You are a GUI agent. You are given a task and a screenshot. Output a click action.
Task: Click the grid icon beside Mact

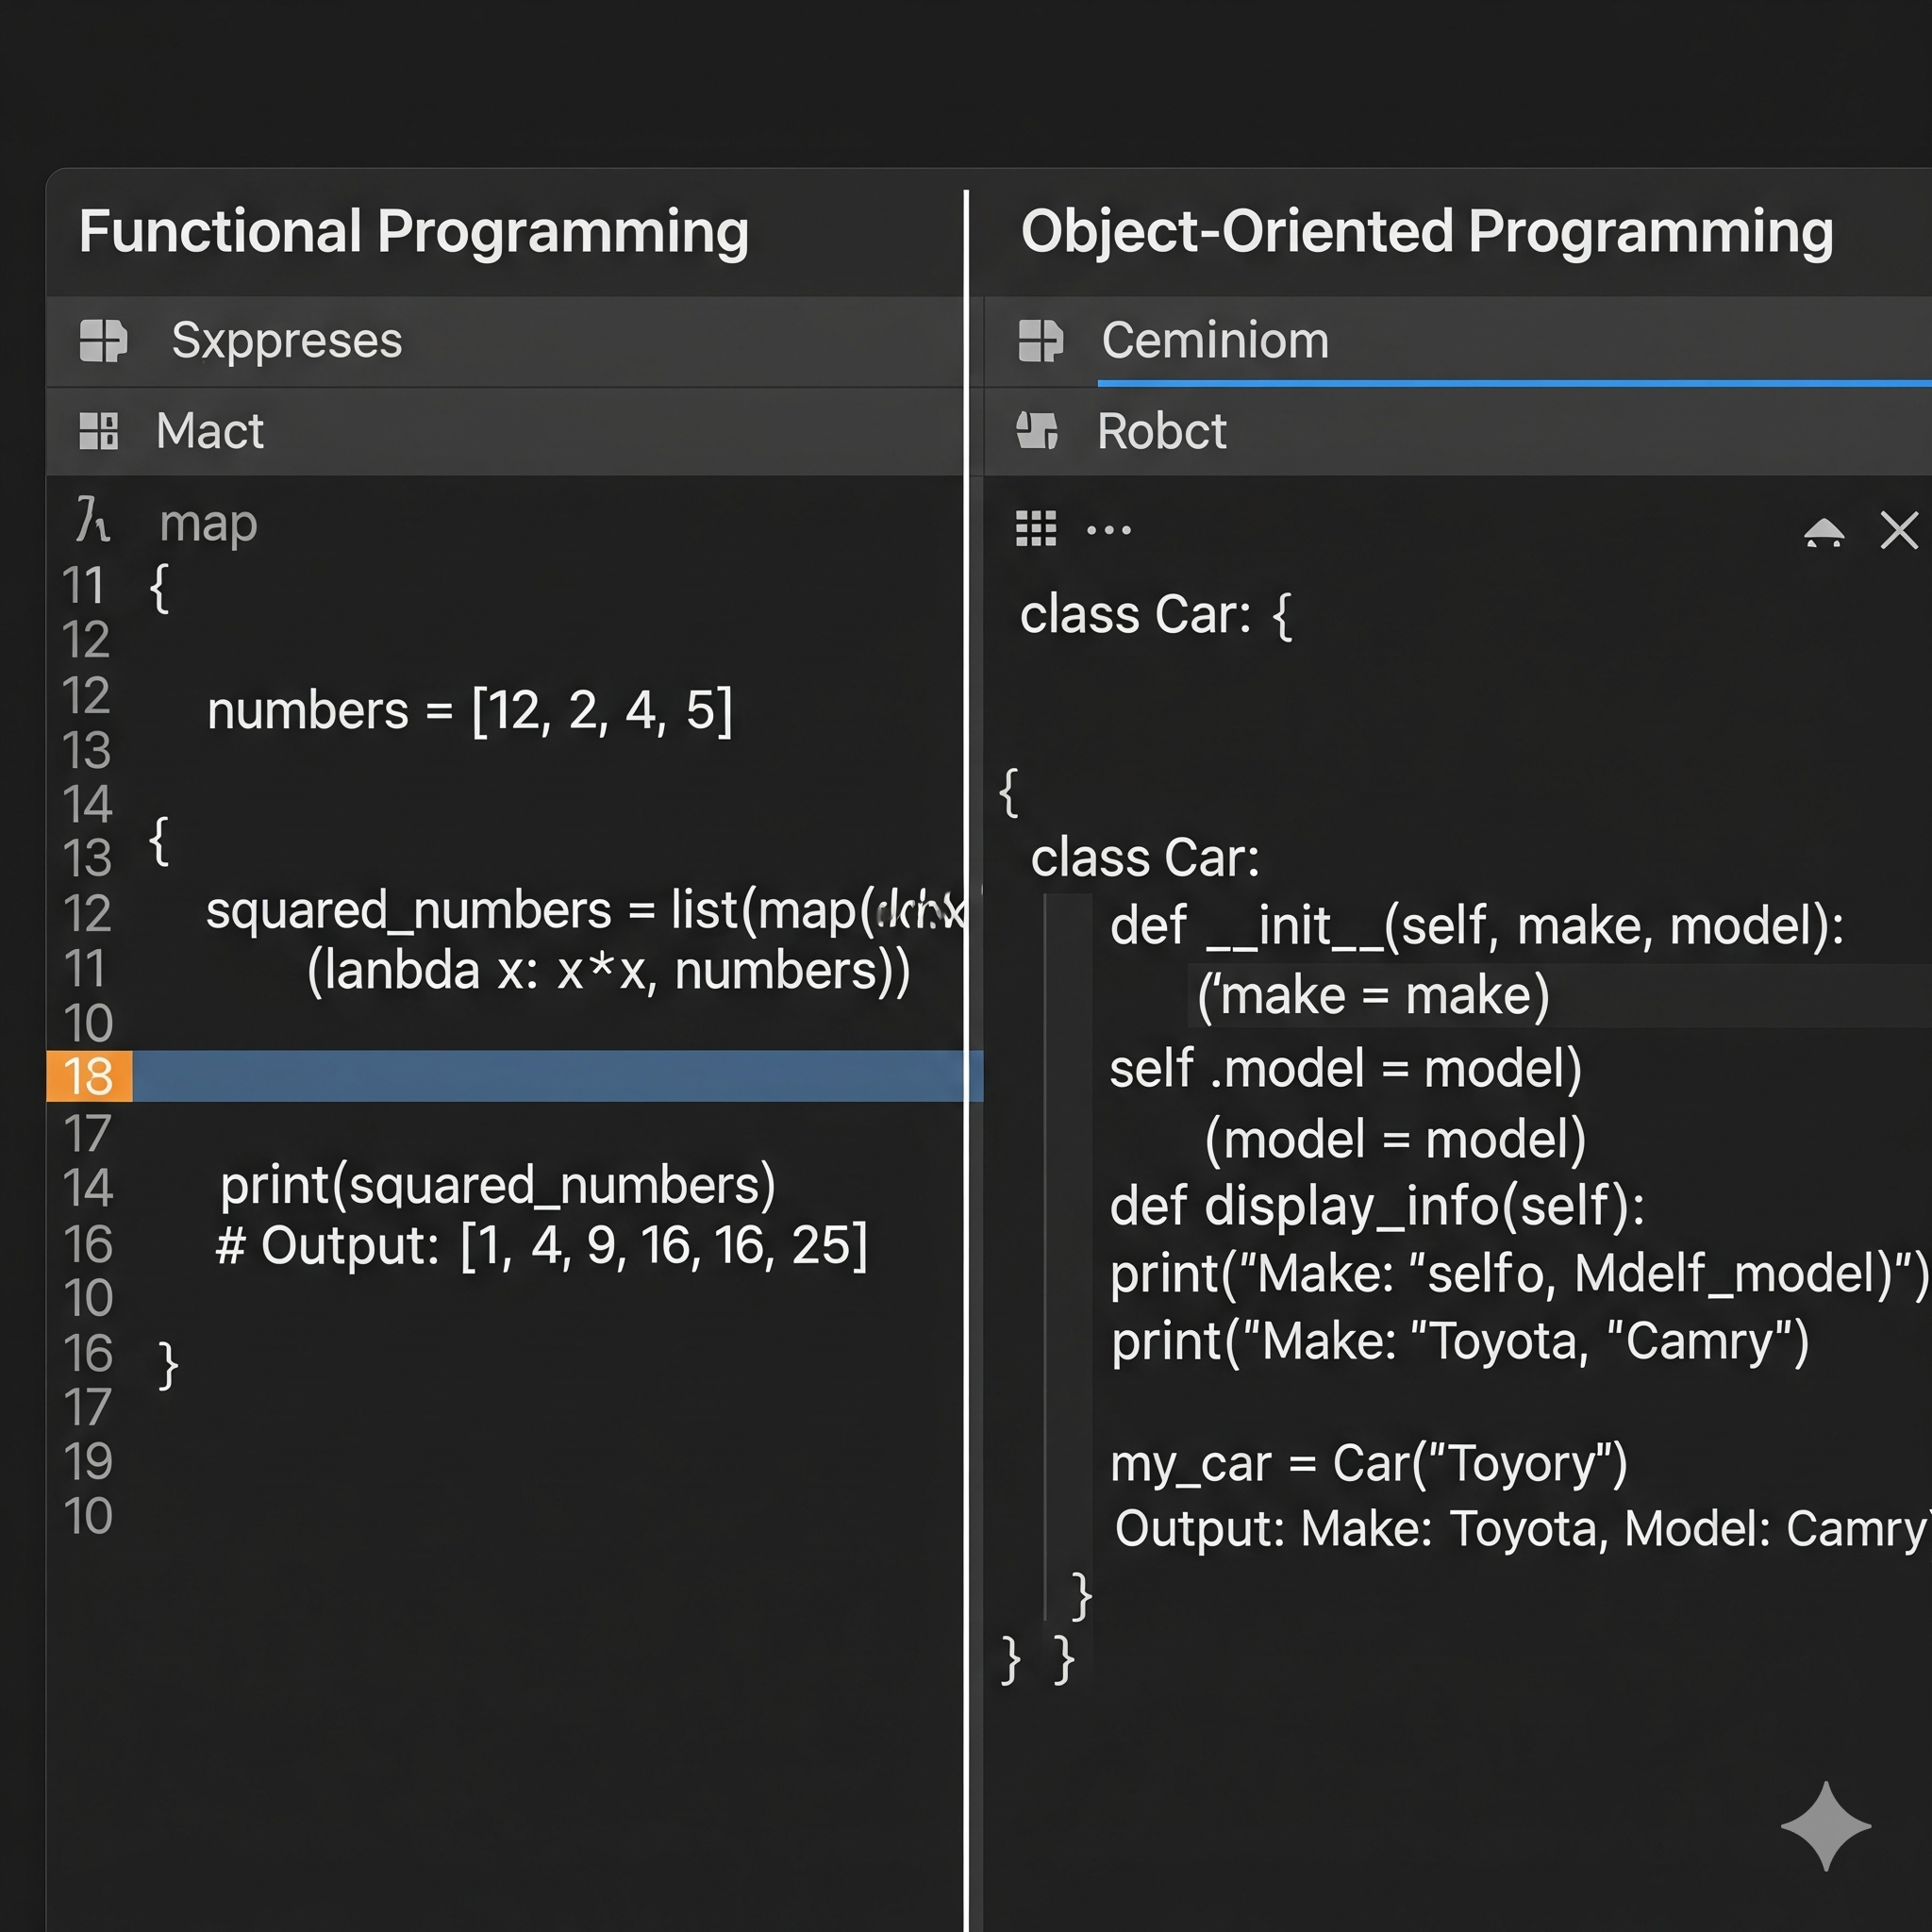99,431
